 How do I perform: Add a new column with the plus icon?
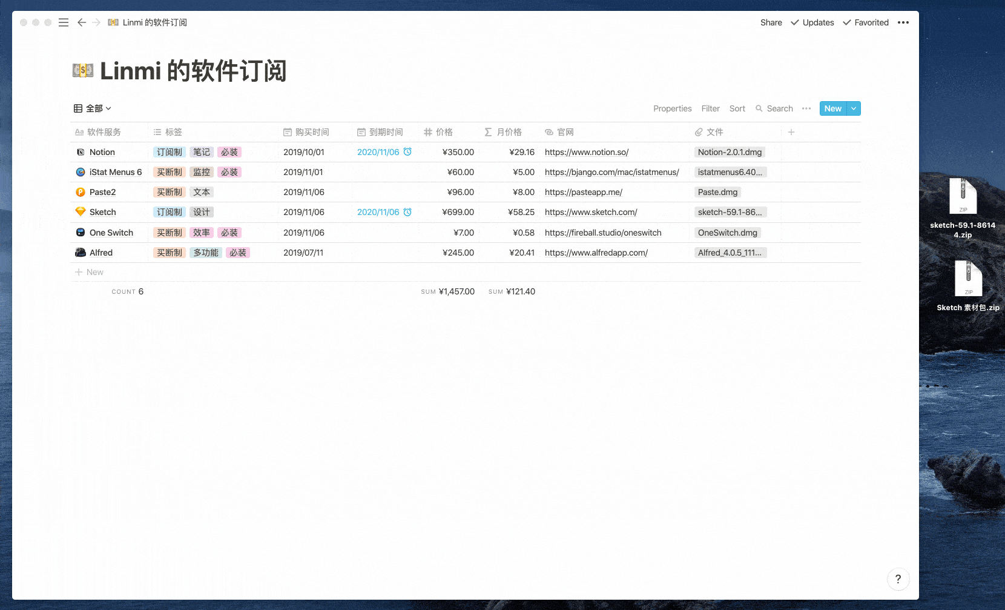[791, 132]
